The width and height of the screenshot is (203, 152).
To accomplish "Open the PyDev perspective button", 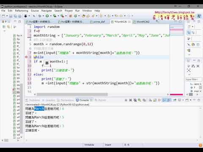I will 199,16.
